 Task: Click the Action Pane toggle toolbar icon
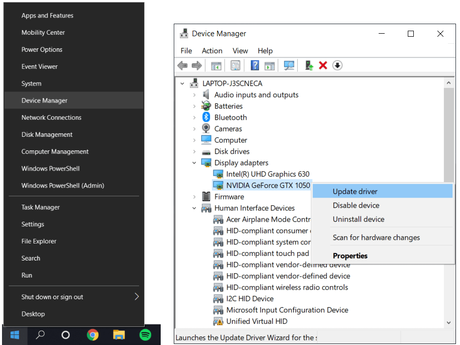click(269, 65)
